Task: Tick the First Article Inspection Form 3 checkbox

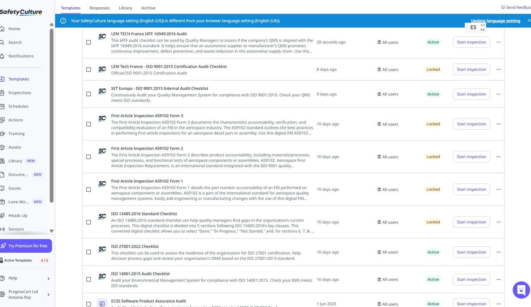Action: click(88, 124)
